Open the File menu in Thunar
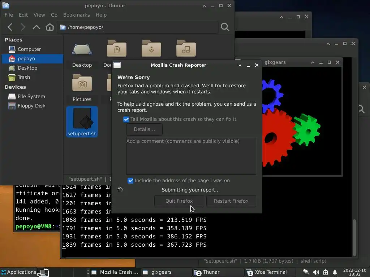Viewport: 370px width, 277px height. pyautogui.click(x=9, y=15)
